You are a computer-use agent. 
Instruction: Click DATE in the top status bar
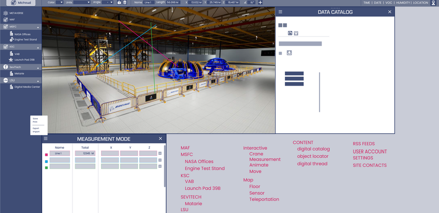(x=378, y=3)
